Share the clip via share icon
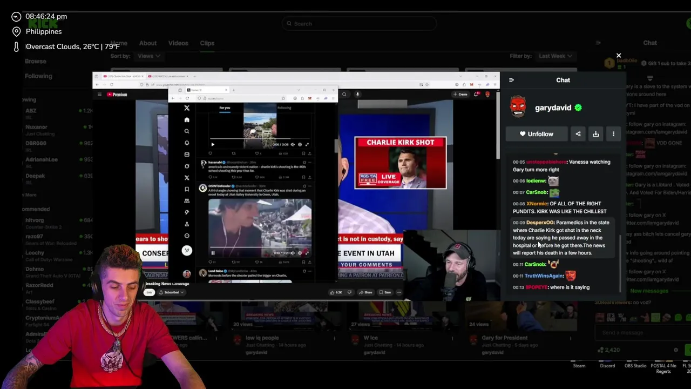Screen dimensions: 691x389 pyautogui.click(x=578, y=134)
